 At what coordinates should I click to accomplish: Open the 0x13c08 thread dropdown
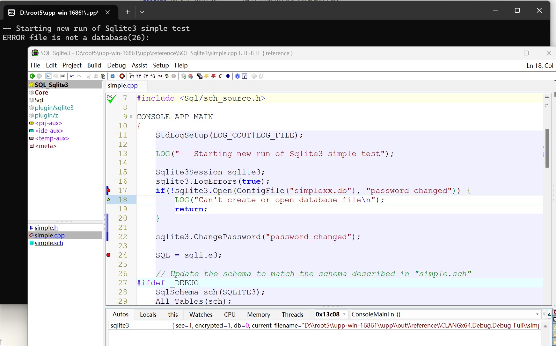click(344, 314)
